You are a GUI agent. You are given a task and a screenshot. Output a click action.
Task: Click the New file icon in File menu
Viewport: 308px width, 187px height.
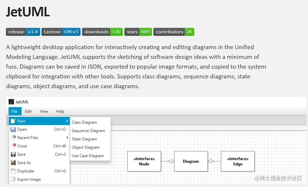[x=13, y=121]
